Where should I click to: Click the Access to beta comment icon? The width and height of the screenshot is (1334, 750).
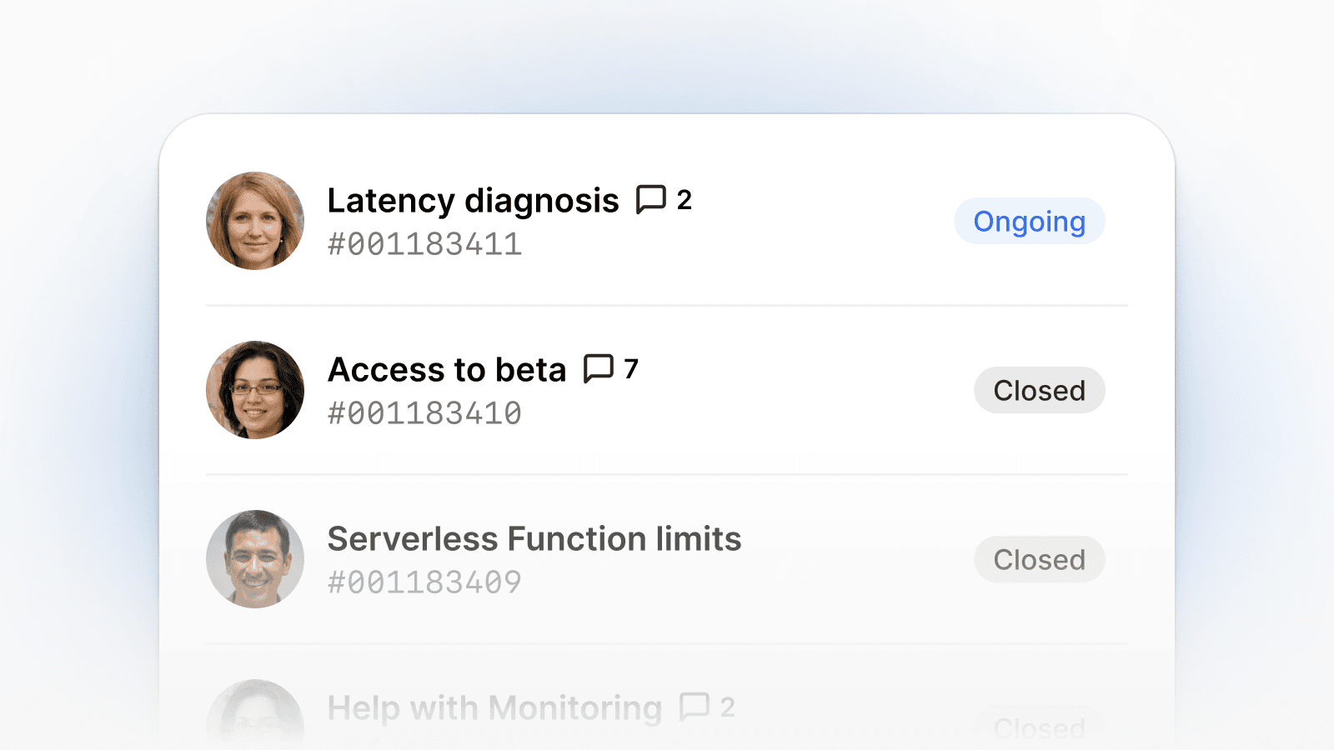[598, 368]
